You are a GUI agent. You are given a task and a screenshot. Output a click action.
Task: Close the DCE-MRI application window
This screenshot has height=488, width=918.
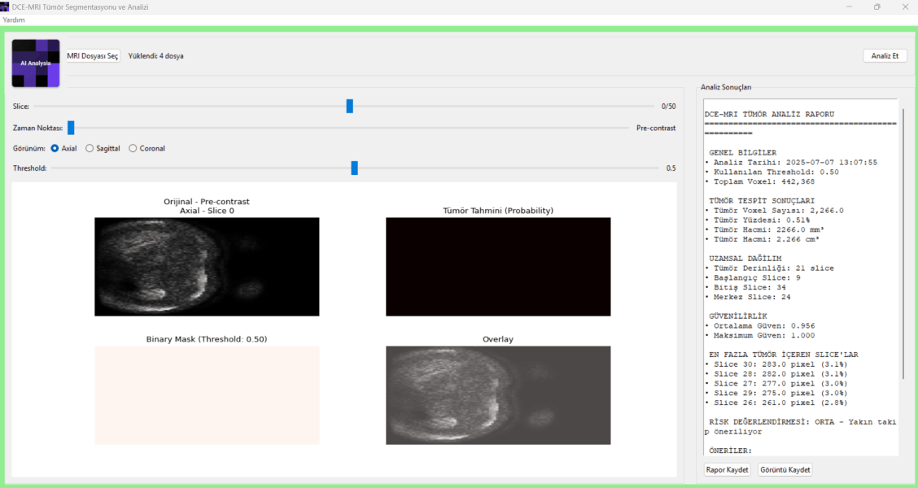(905, 7)
